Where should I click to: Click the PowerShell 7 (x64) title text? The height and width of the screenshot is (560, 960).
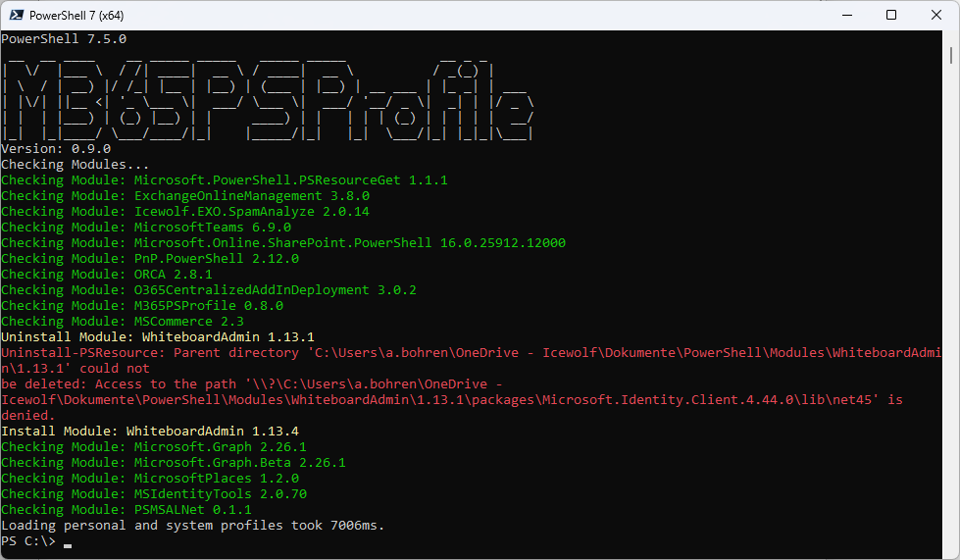tap(76, 16)
